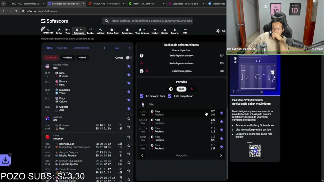Viewport: 324px width, 182px height.
Task: Open the Baloncesto section
Action: pos(79,31)
